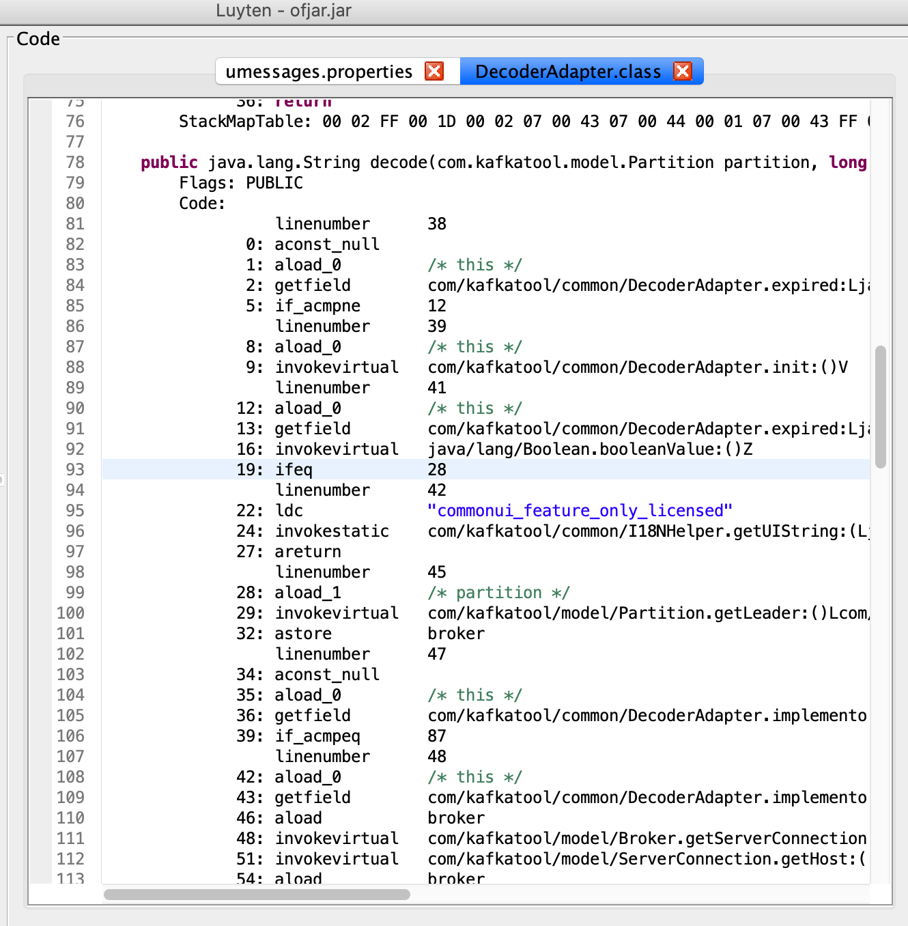Click the "commonui_feature_only_licensed" string literal

click(580, 511)
